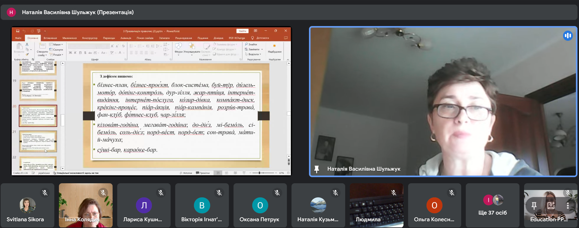Toggle the Нотатки notes pane in status bar

tap(186, 173)
